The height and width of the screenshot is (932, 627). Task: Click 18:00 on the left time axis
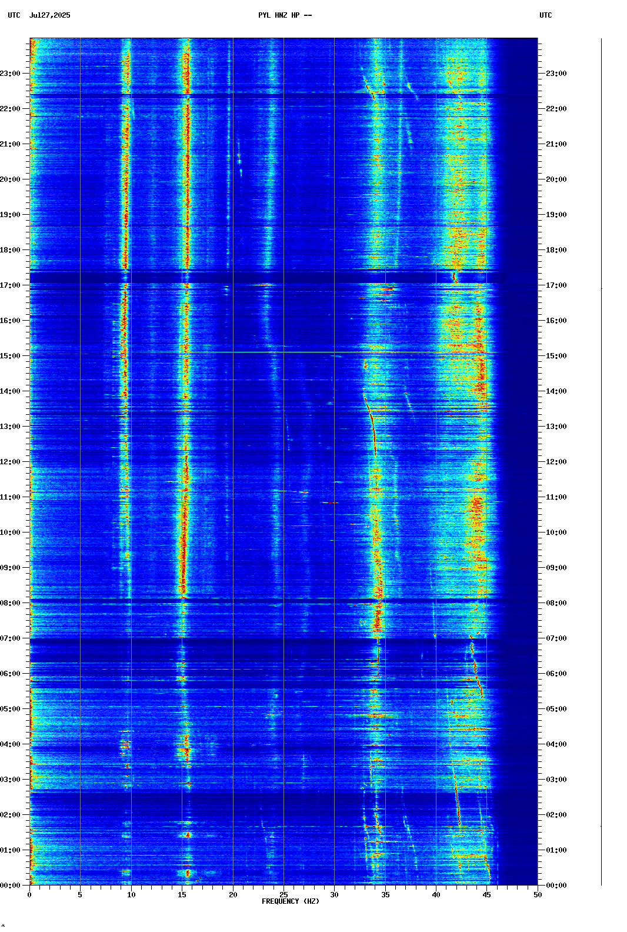(10, 250)
